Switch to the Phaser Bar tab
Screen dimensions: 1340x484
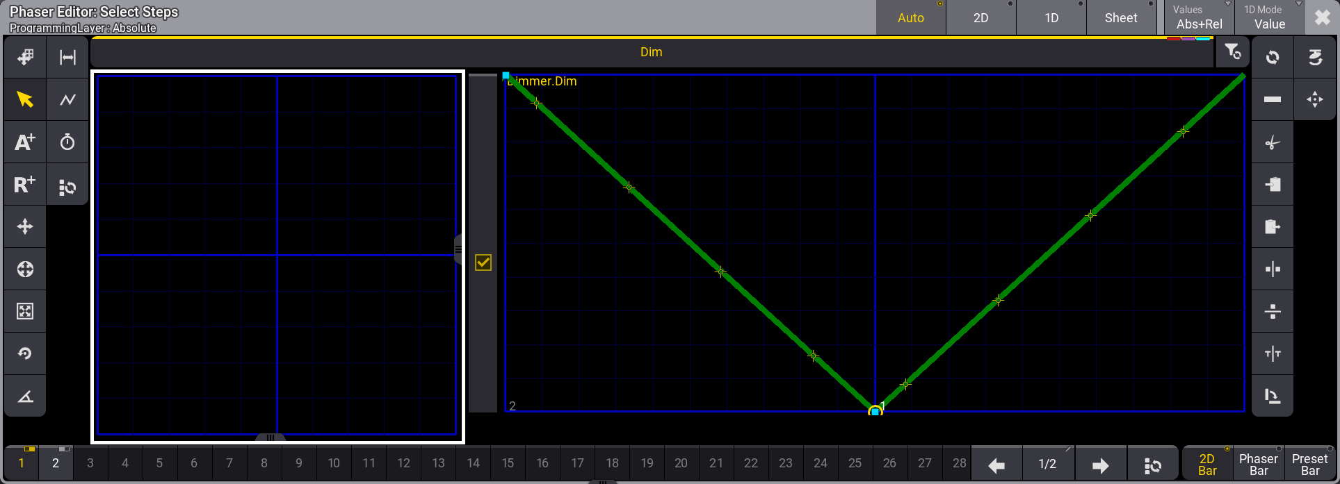tap(1259, 464)
